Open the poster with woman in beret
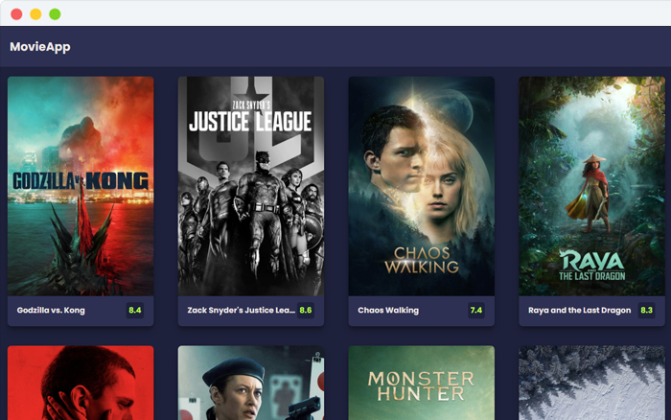Viewport: 671px width, 420px height. click(251, 383)
